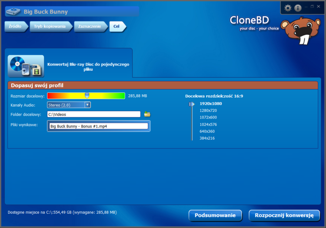326x228 pixels.
Task: Browse for destination folder icon
Action: click(147, 114)
